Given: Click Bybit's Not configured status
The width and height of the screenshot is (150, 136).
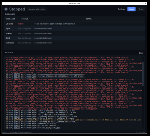Looking at the screenshot, I should [x=25, y=28].
